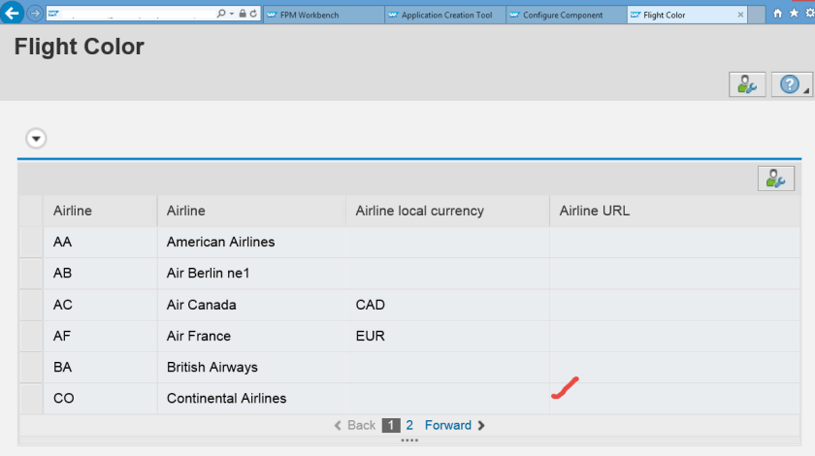Switch to FPM Workbench tab

tap(318, 16)
